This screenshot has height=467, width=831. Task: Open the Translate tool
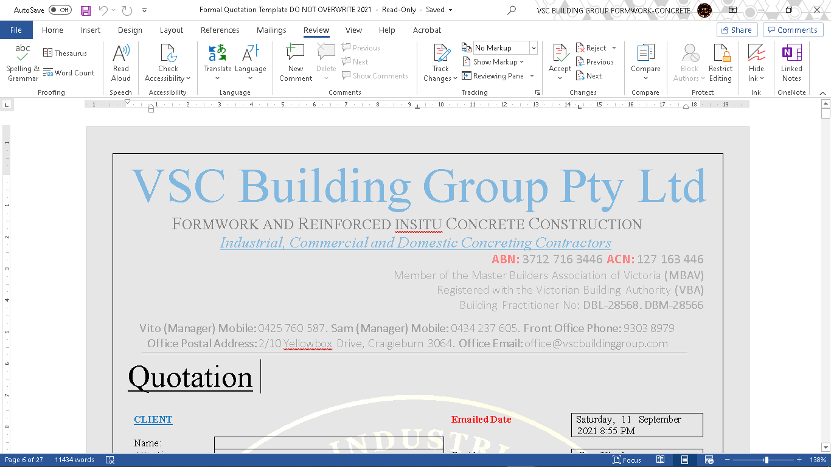pyautogui.click(x=218, y=63)
